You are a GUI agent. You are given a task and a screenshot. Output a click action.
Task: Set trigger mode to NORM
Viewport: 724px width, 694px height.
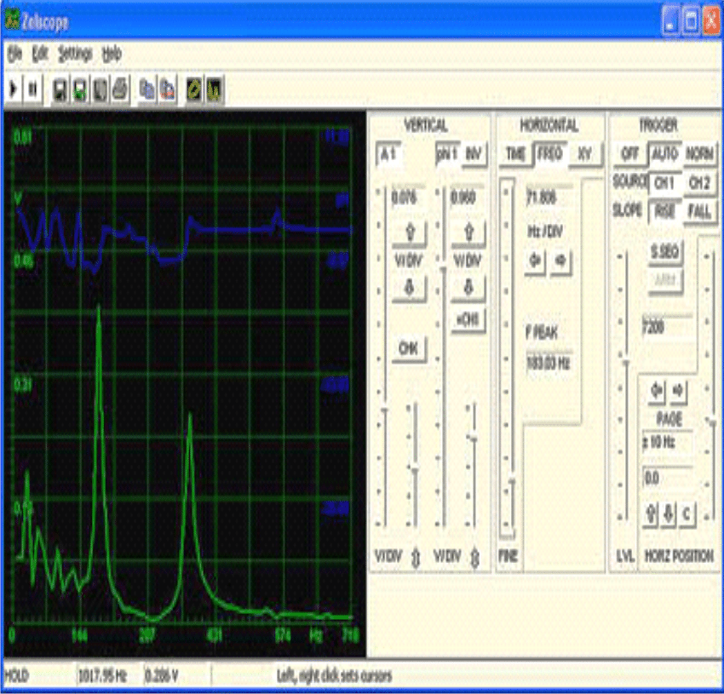pyautogui.click(x=699, y=154)
